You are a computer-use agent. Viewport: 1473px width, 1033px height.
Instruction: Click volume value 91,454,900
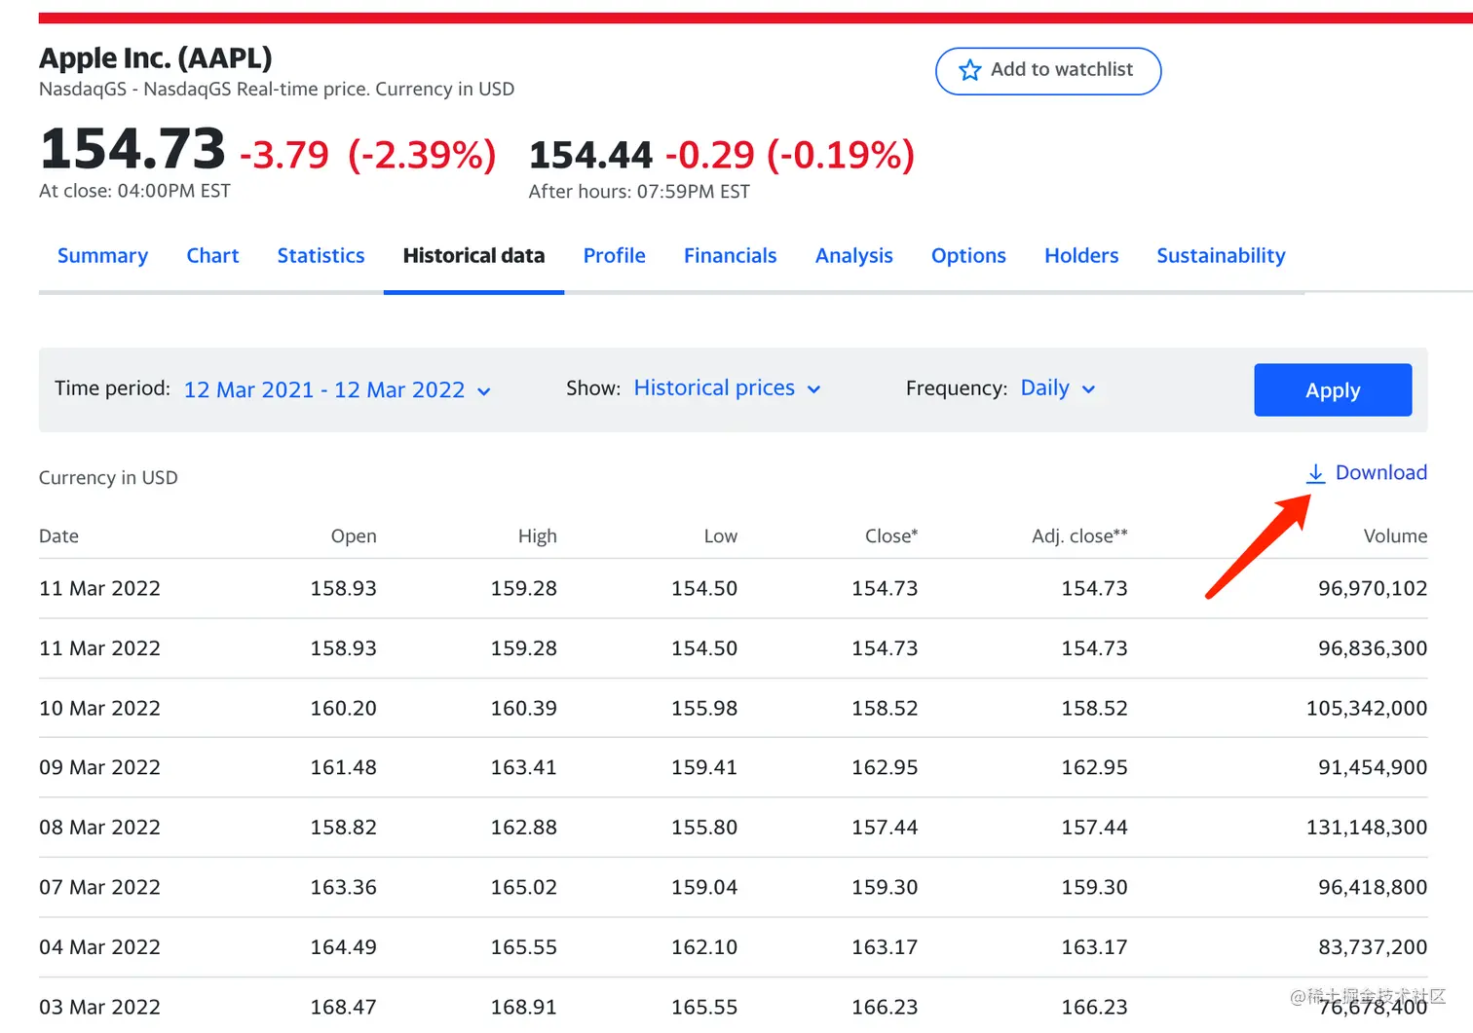pyautogui.click(x=1372, y=767)
